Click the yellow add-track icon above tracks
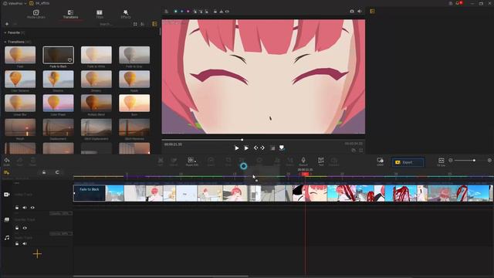The height and width of the screenshot is (278, 494). (6, 172)
